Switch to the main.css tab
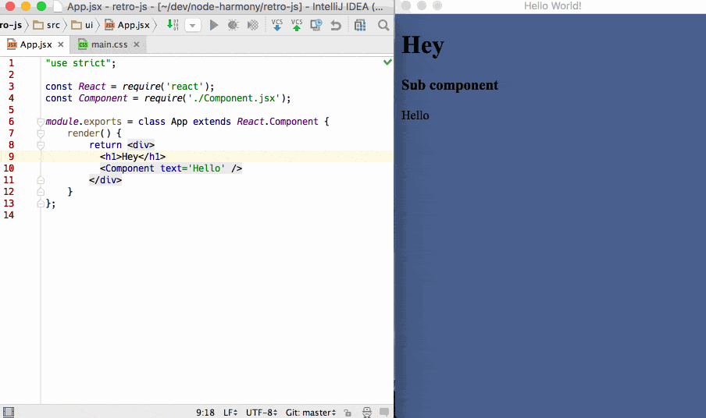The height and width of the screenshot is (418, 706). (109, 44)
